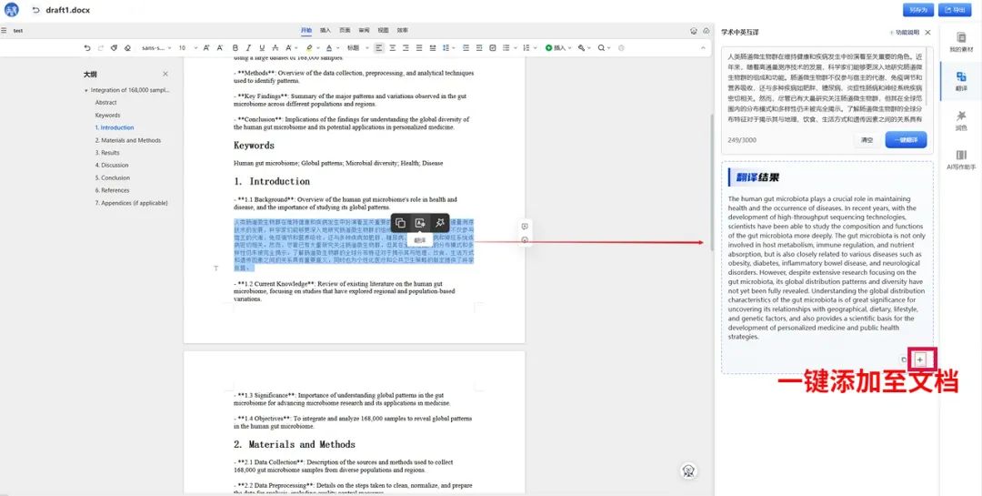
Task: Open the 我的素材 sidebar panel
Action: point(961,42)
